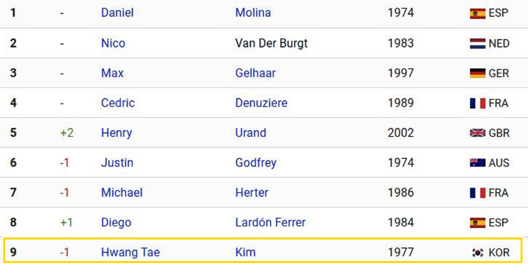528x264 pixels.
Task: Click the Spain flag beside Diego Lardón Ferrer
Action: (x=477, y=223)
